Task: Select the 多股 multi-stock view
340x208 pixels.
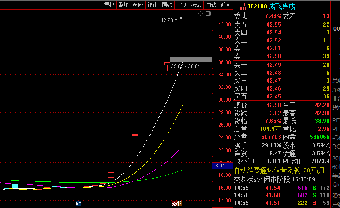Action: pos(138,5)
